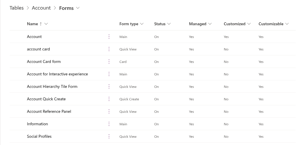Click Status On in Account Quick Create row
305x145 pixels.
(x=156, y=99)
